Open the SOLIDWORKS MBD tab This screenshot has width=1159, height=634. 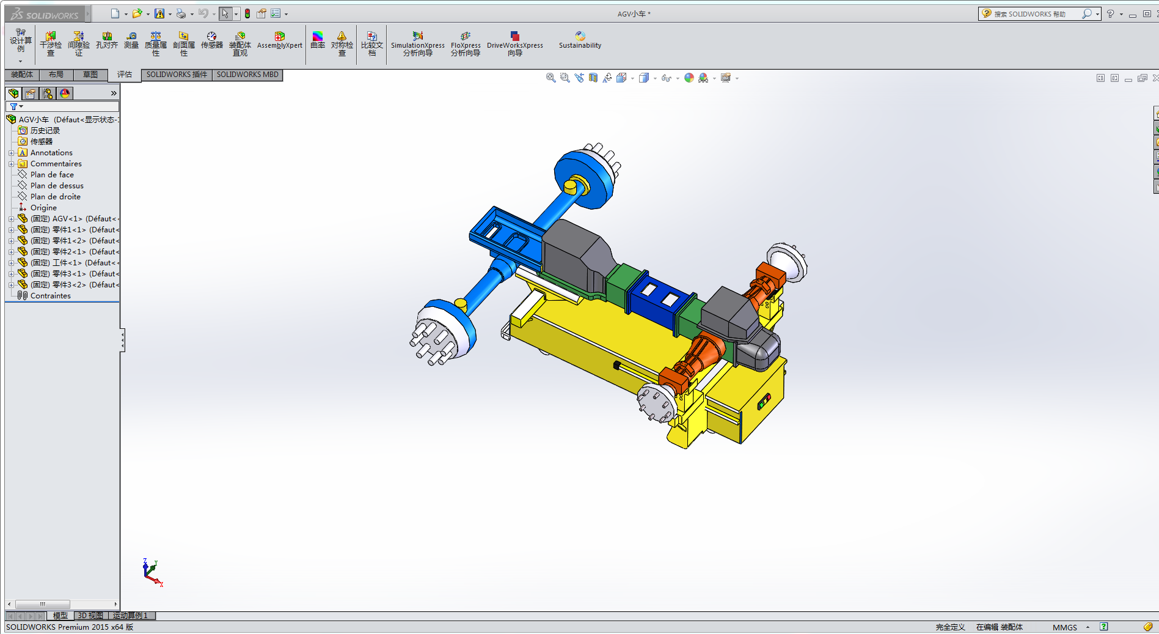247,75
